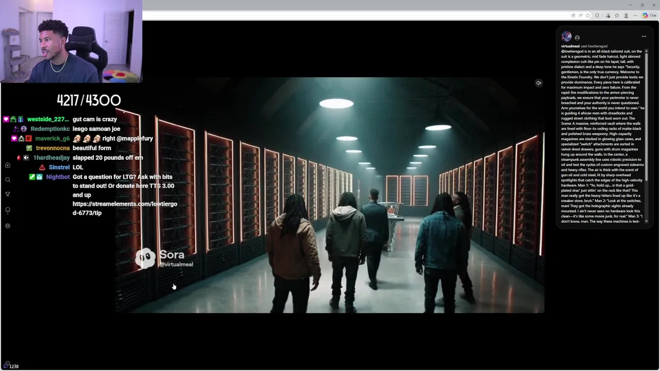Click the 4217/4300 counter text

89,100
